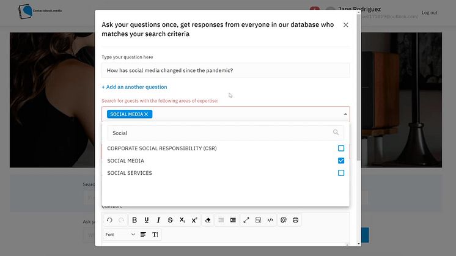This screenshot has height=256, width=456.
Task: Undo the last editor action
Action: [109, 220]
